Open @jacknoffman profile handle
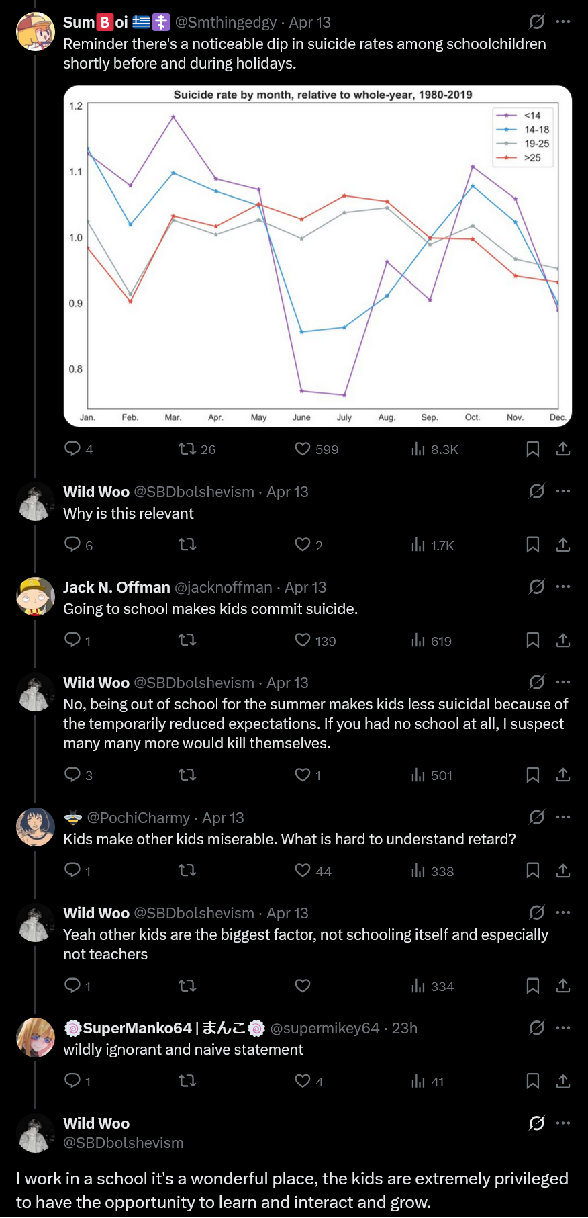The width and height of the screenshot is (588, 1218). click(224, 587)
